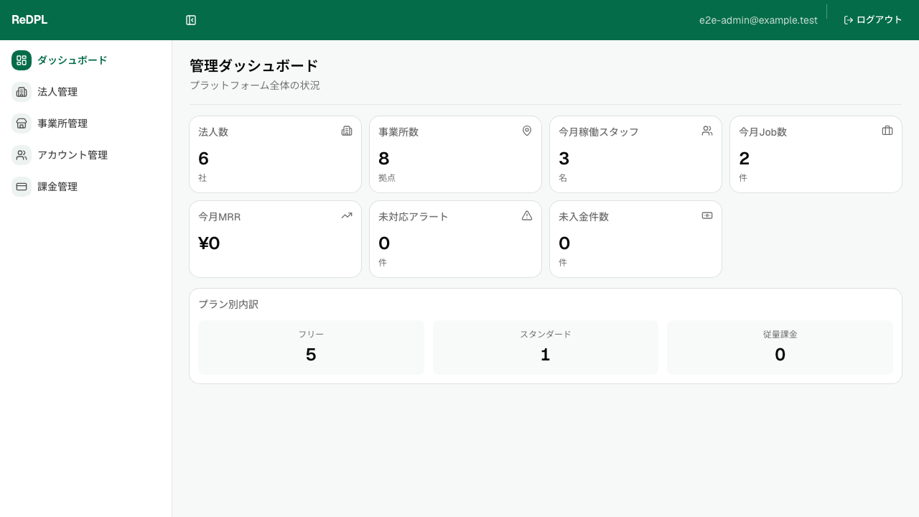Image resolution: width=919 pixels, height=517 pixels.
Task: Click the 課金管理 credit card icon
Action: click(x=22, y=187)
